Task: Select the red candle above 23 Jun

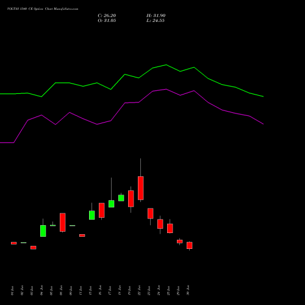Action: pyautogui.click(x=151, y=213)
